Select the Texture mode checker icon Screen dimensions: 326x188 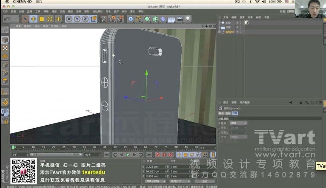[5, 48]
